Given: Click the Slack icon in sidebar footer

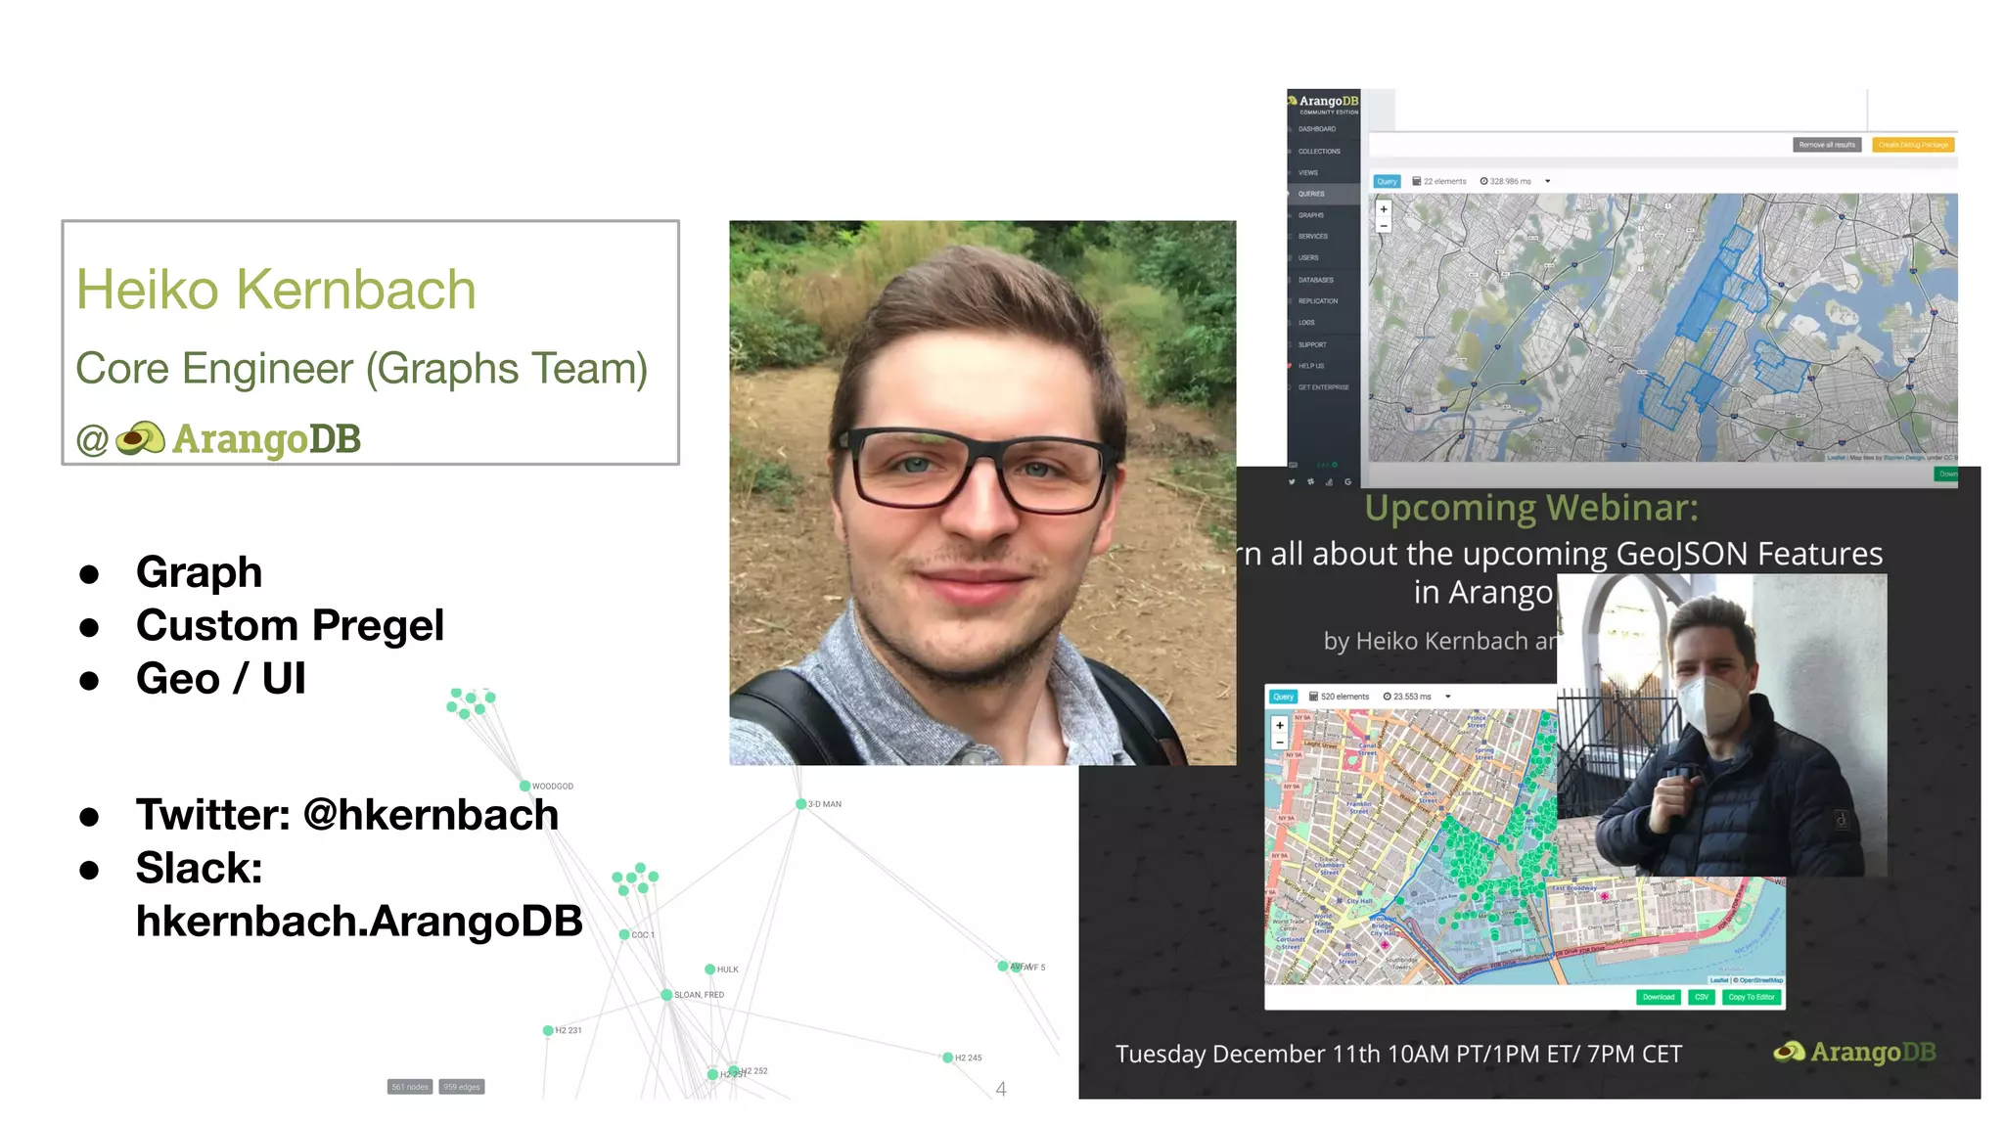Looking at the screenshot, I should click(1311, 481).
